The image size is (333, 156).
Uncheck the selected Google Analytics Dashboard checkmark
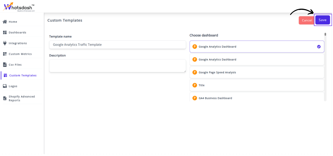pyautogui.click(x=319, y=47)
